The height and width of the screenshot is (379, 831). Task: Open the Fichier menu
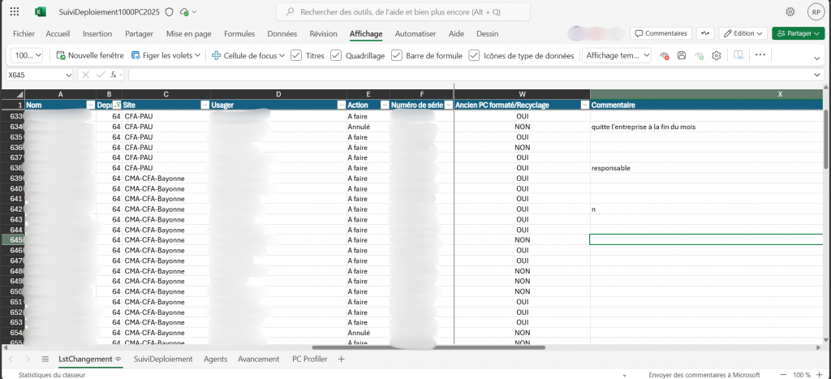coord(24,33)
